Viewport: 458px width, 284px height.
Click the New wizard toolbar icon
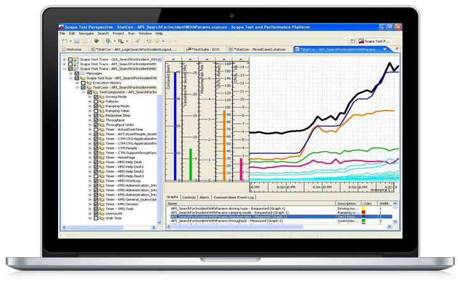(x=64, y=41)
